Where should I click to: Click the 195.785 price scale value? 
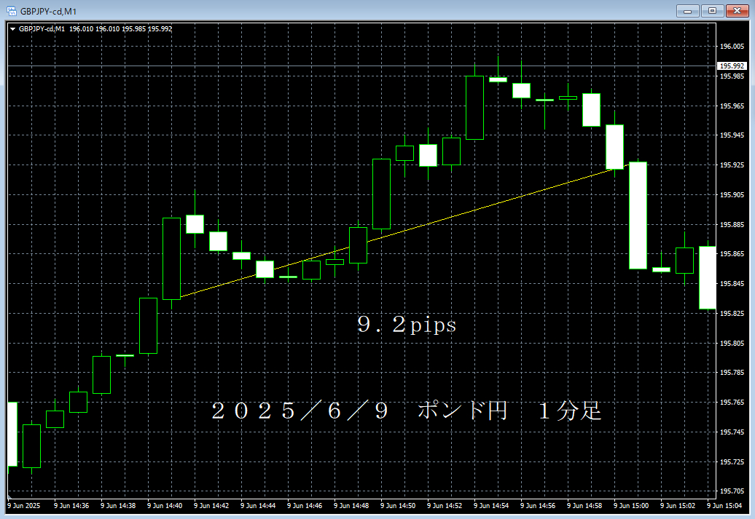732,372
